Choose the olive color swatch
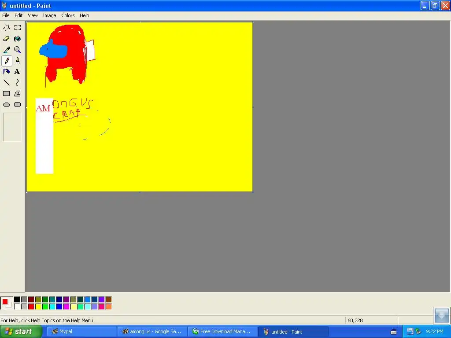The image size is (451, 338). point(38,300)
